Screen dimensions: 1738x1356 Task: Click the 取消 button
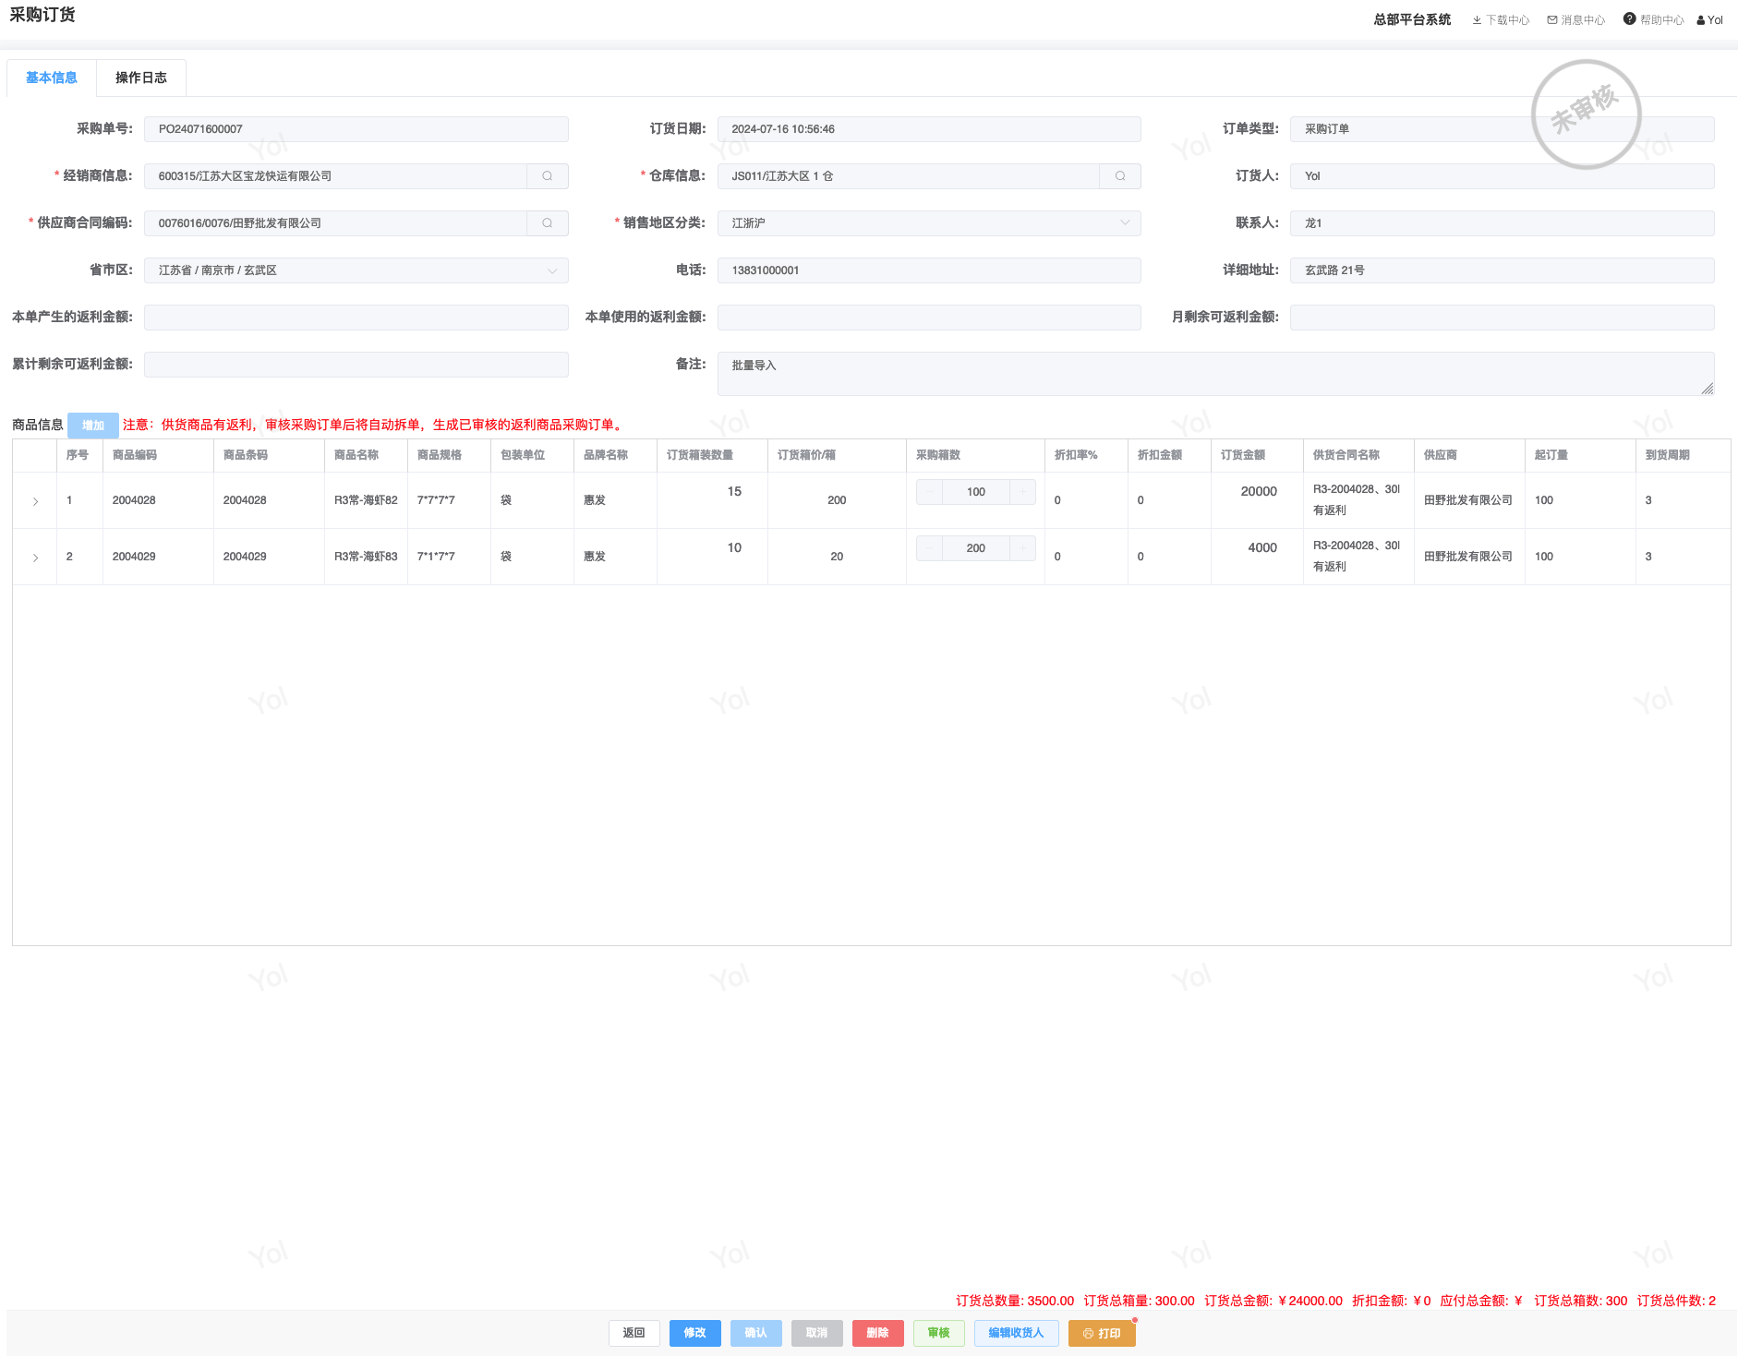(817, 1333)
